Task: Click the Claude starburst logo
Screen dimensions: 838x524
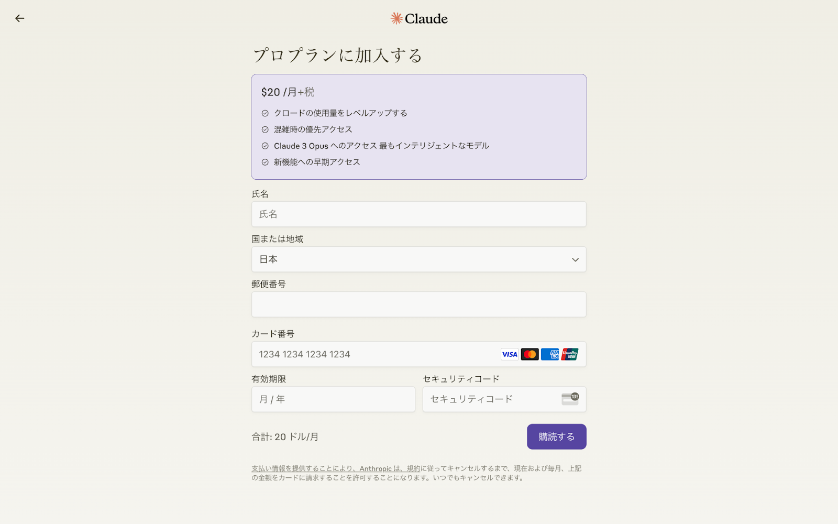Action: pyautogui.click(x=396, y=18)
